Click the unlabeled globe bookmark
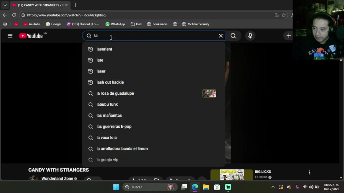The width and height of the screenshot is (344, 193). [x=175, y=24]
